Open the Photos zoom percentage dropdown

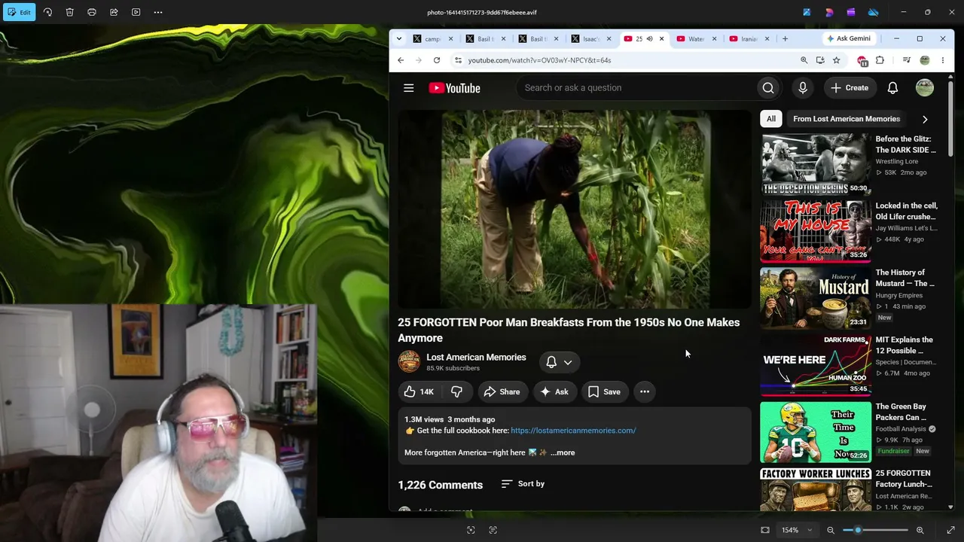coord(797,530)
